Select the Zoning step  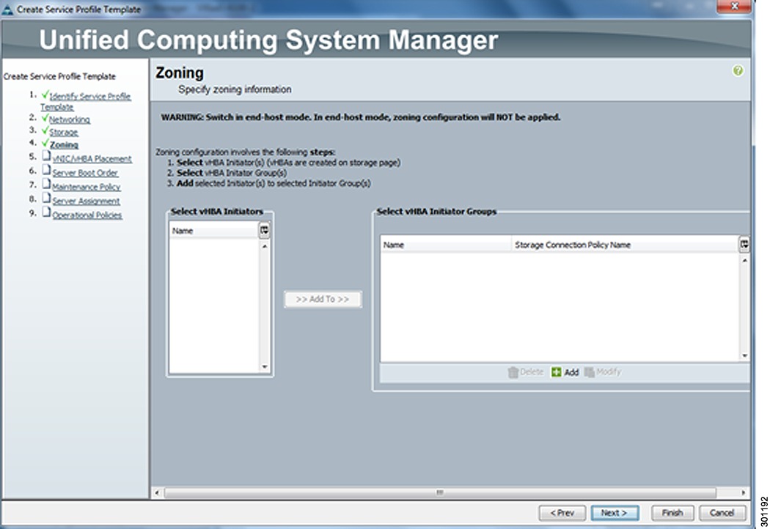coord(64,145)
